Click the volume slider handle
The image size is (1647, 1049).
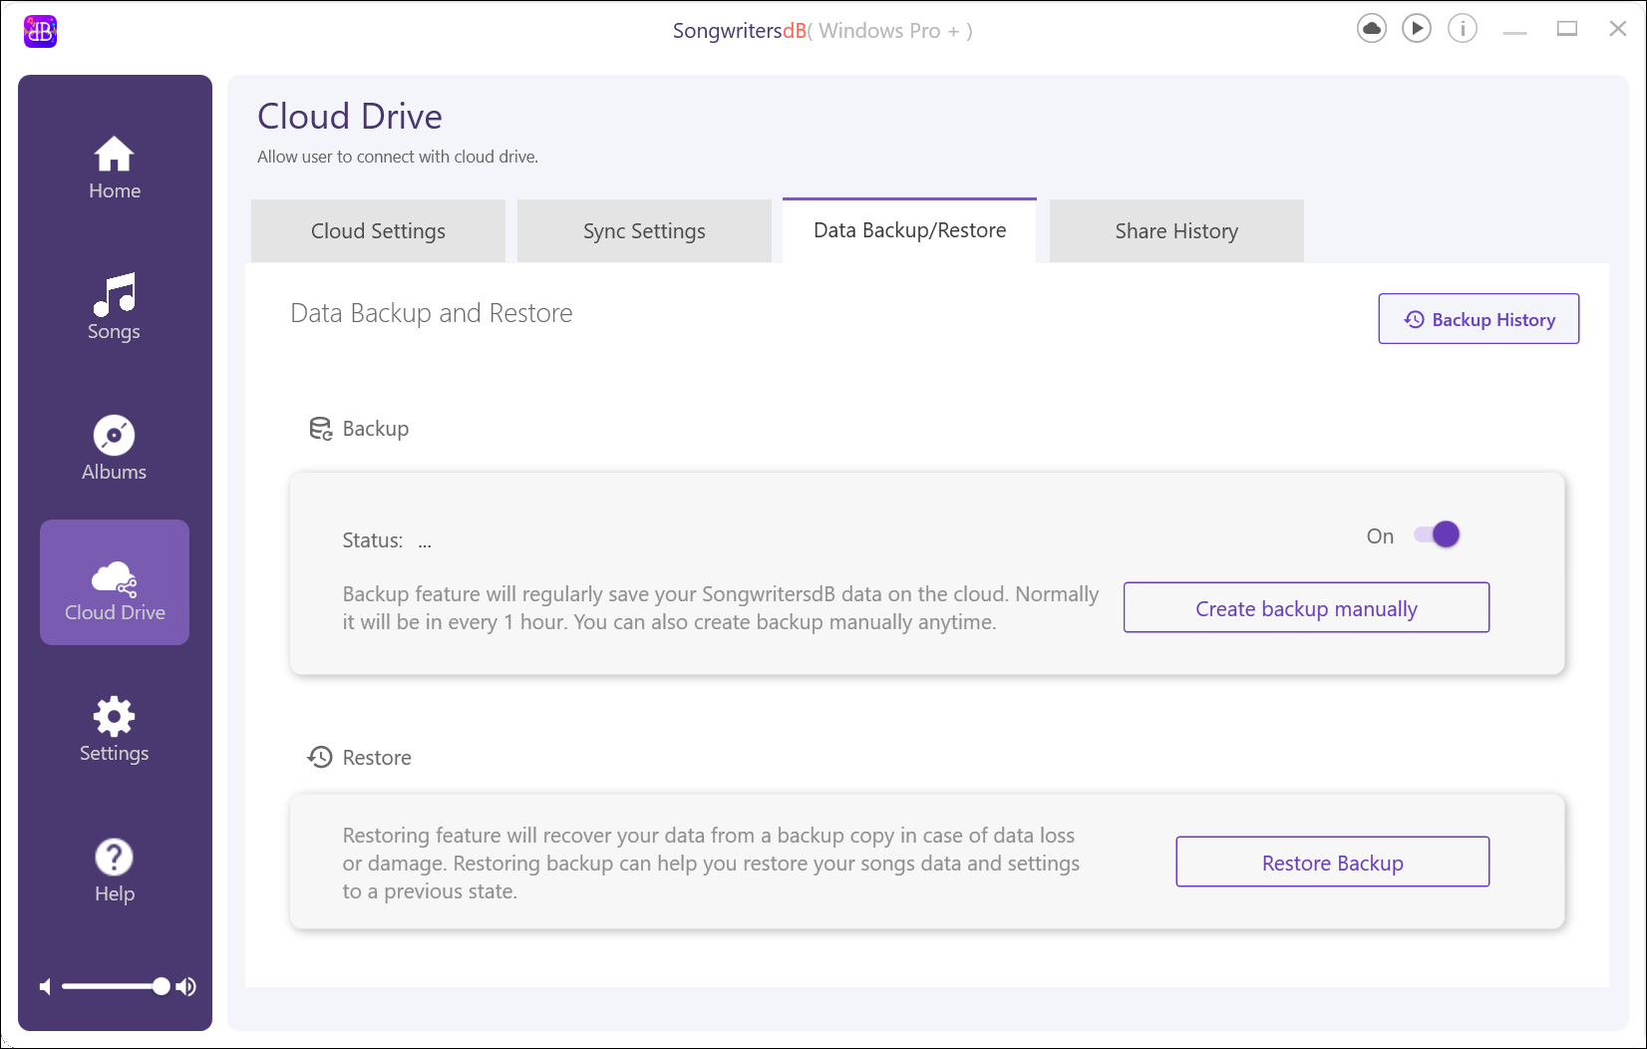pos(161,987)
